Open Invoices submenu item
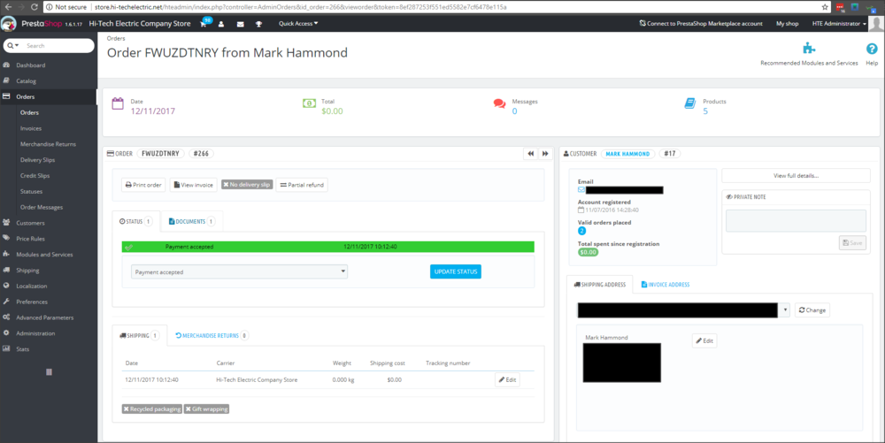885x443 pixels. 30,128
